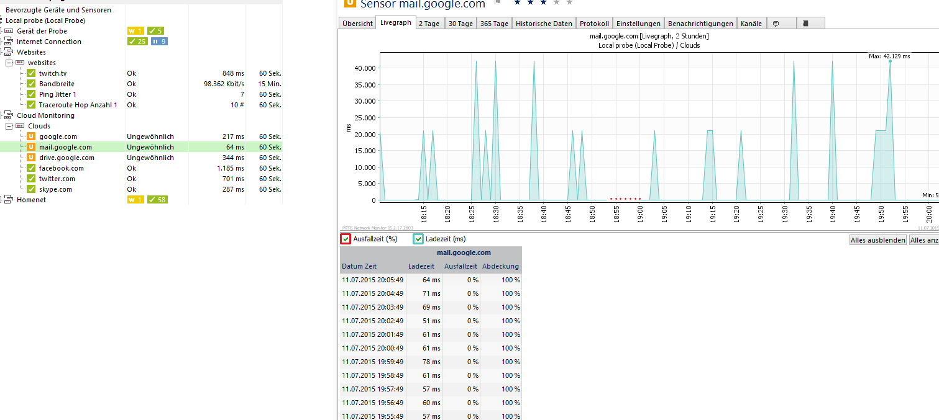This screenshot has height=420, width=939.
Task: Toggle the Ausfallzeit (%) channel checkbox
Action: [x=346, y=239]
